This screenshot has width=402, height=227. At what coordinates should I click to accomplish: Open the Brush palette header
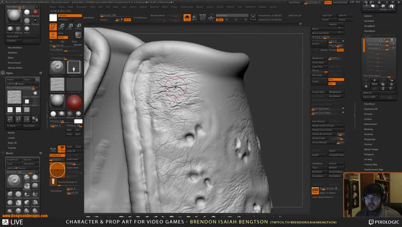pyautogui.click(x=9, y=153)
